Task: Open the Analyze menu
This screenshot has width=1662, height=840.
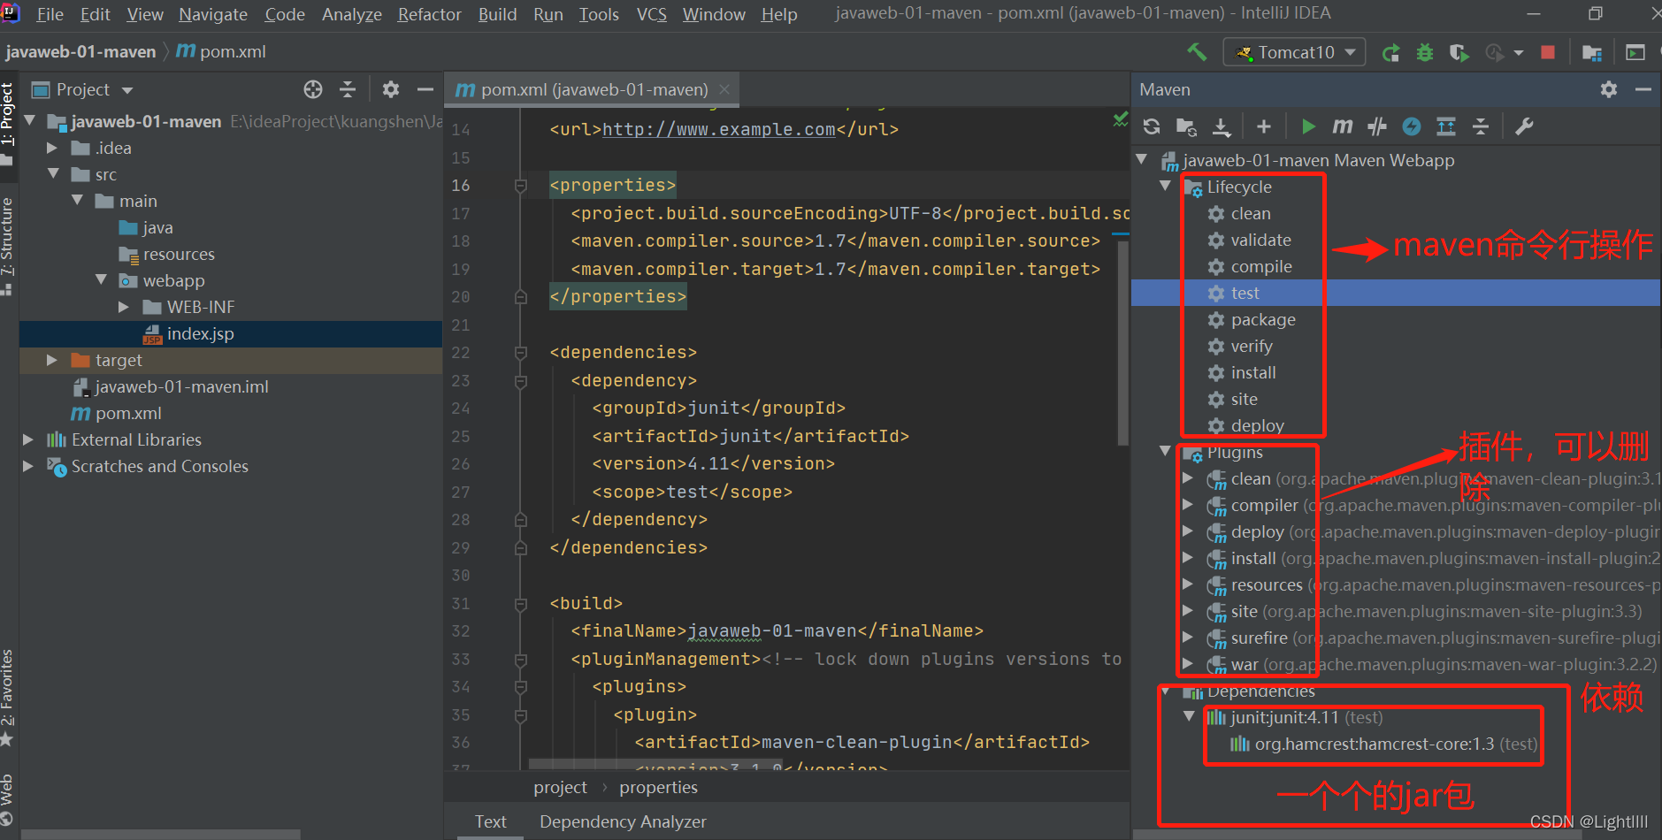Action: [351, 14]
